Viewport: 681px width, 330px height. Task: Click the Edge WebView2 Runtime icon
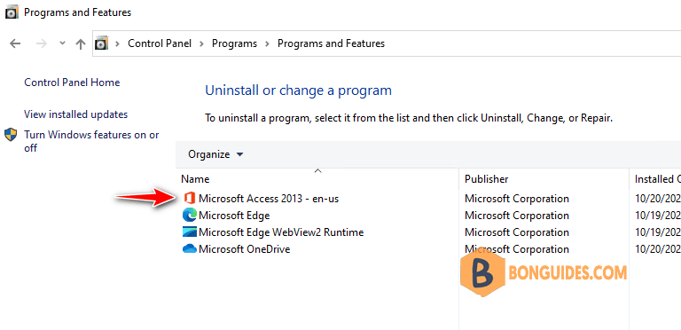click(x=190, y=232)
